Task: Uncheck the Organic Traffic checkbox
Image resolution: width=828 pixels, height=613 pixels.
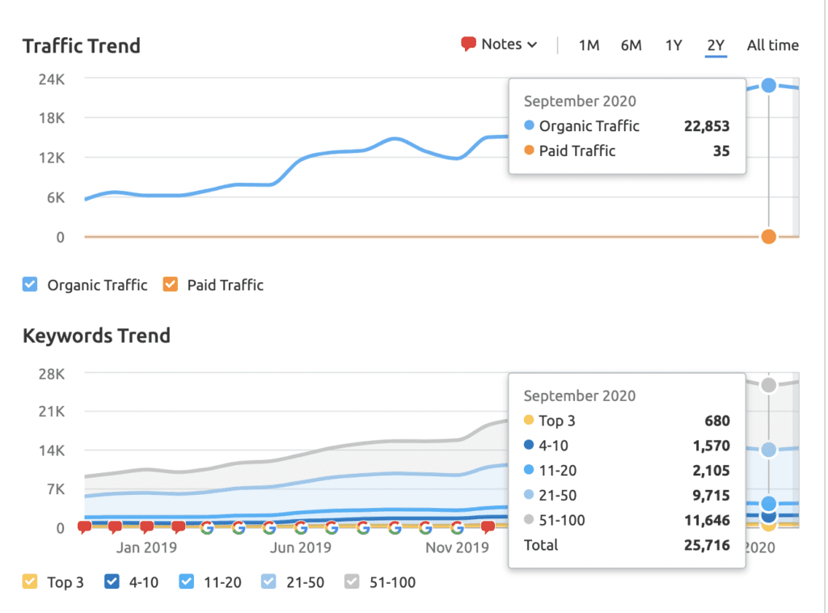Action: pyautogui.click(x=30, y=284)
